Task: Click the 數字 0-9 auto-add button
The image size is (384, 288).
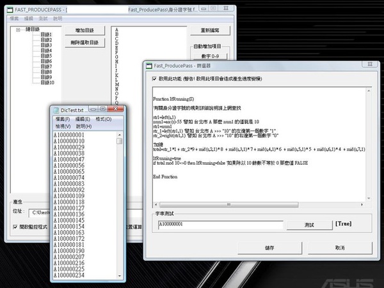Action: click(210, 56)
